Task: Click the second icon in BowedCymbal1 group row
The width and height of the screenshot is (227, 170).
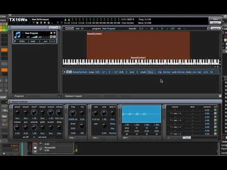Action: pos(70,72)
